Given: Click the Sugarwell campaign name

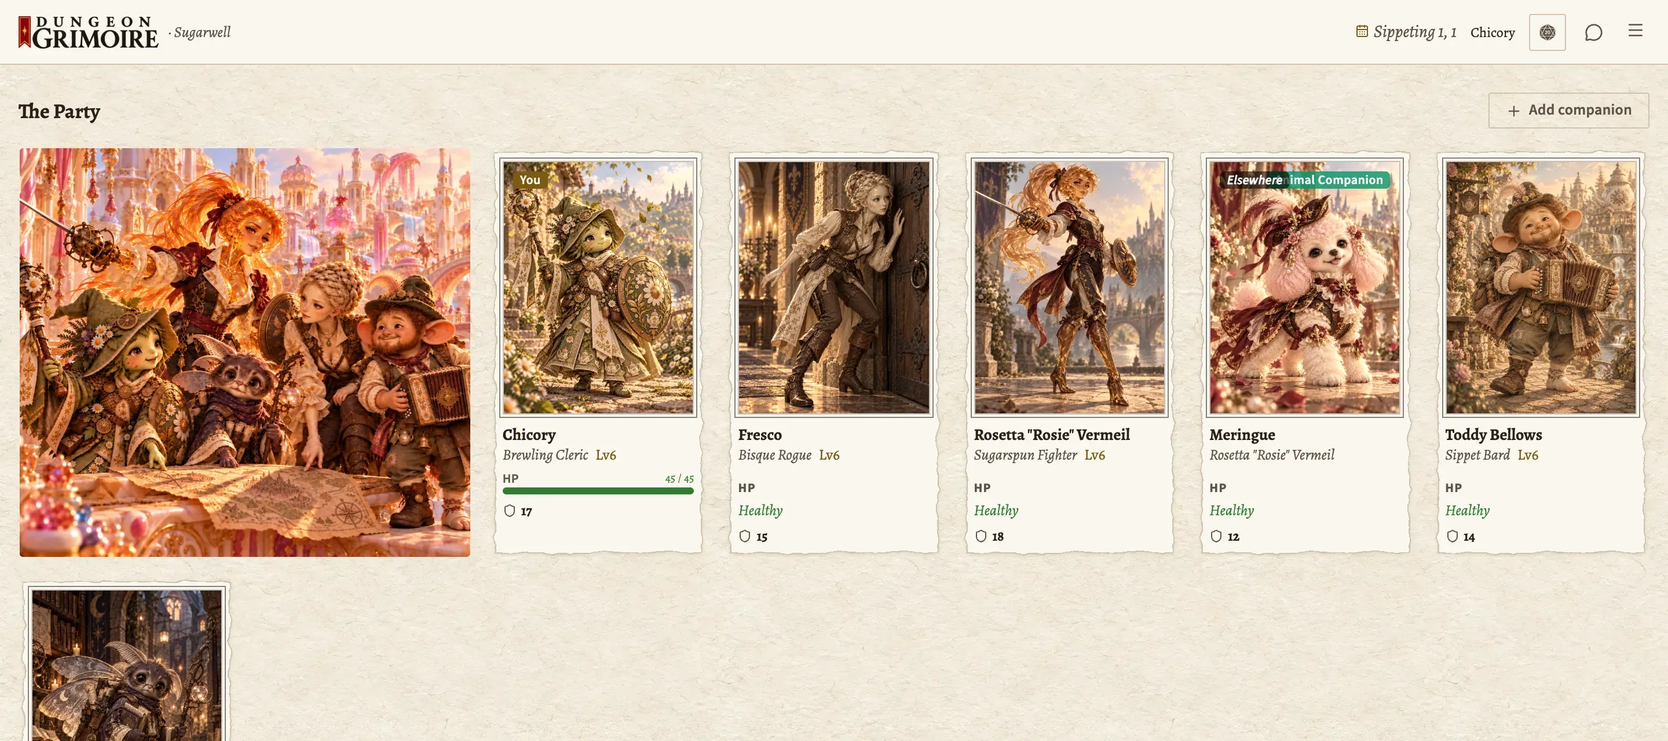Looking at the screenshot, I should coord(202,32).
